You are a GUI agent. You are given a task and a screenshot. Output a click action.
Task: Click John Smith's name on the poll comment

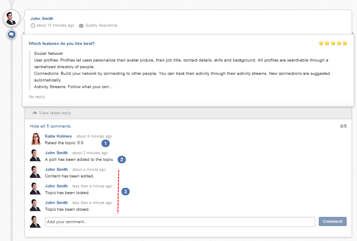(56, 152)
